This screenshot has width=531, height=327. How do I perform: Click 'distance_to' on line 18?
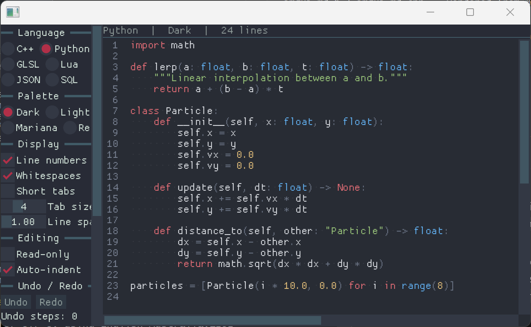coord(210,231)
